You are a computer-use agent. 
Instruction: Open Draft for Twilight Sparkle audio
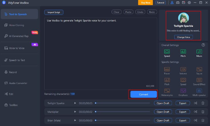coord(163,103)
